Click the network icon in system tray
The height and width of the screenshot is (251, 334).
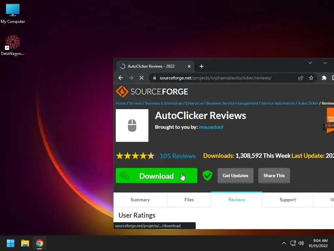click(x=293, y=243)
